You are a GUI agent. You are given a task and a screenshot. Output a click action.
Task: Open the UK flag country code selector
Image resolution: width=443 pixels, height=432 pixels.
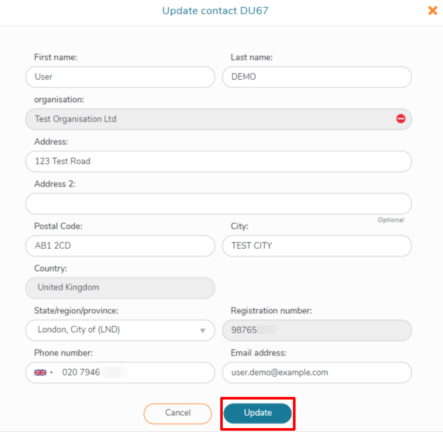click(x=44, y=373)
